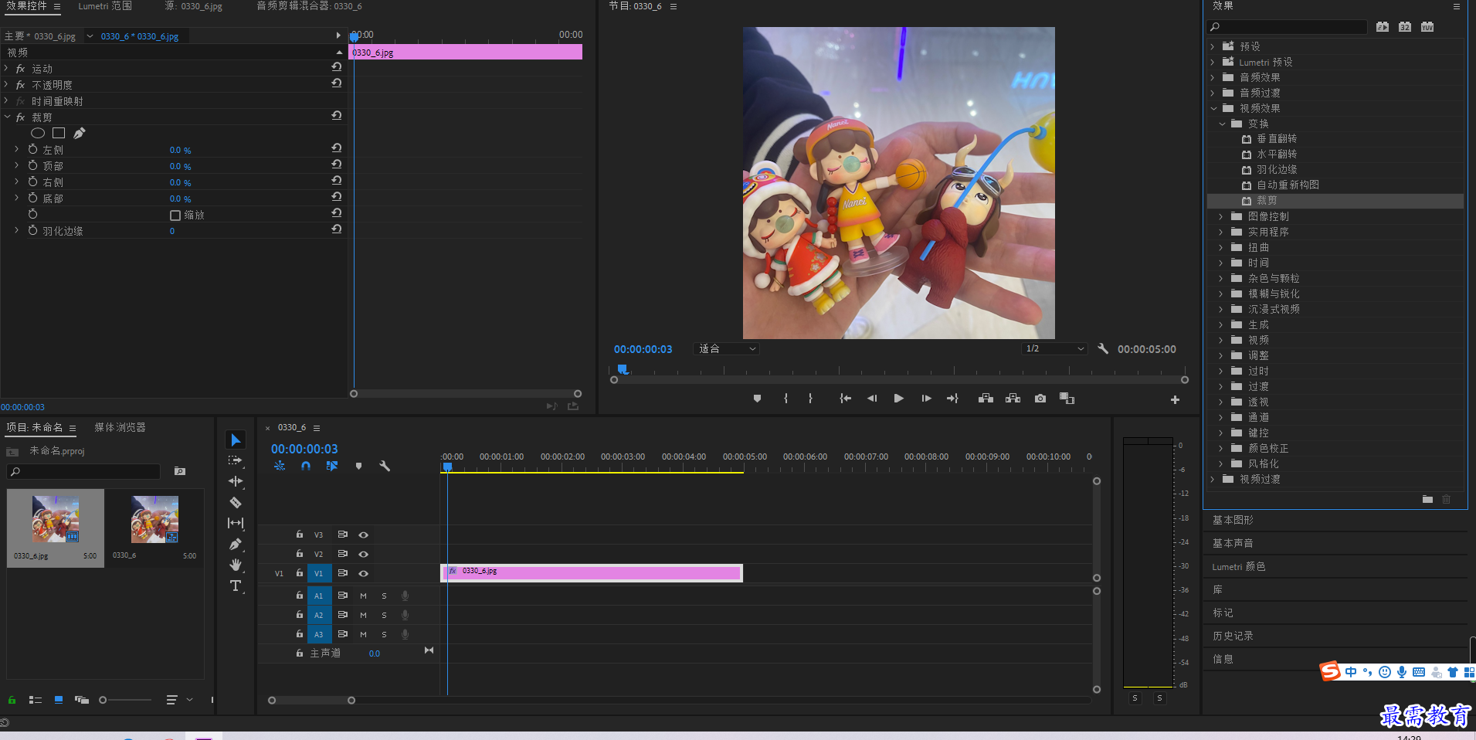Screen dimensions: 1476x740
Task: Open the Lumetri 颜色 panel
Action: [1238, 567]
